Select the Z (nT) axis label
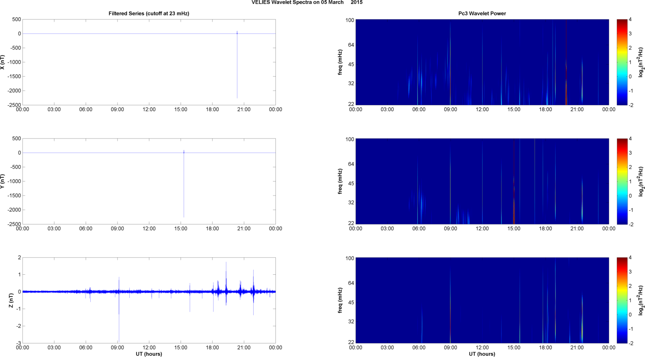The height and width of the screenshot is (357, 645). click(x=11, y=300)
